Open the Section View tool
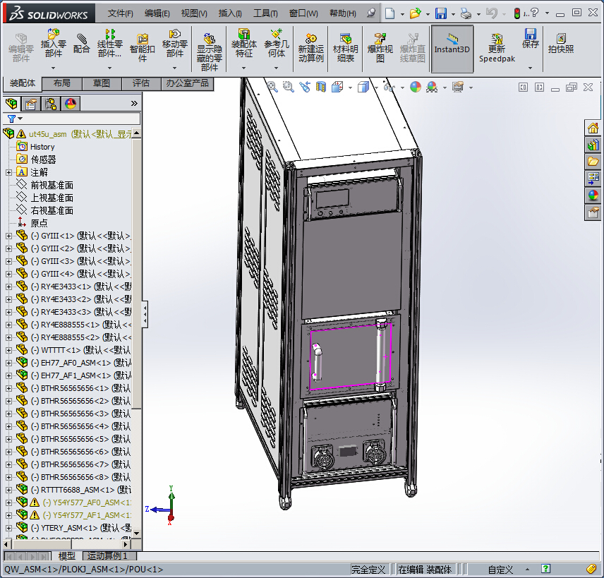Image resolution: width=604 pixels, height=578 pixels. [x=321, y=87]
